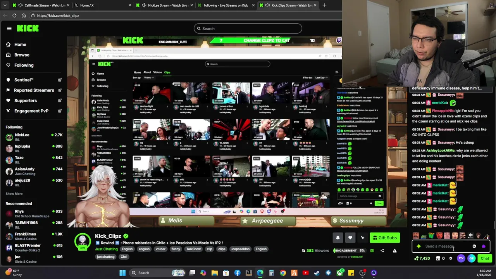Open the NickLee channel in Following
Screen dimensions: 496x279
pyautogui.click(x=34, y=137)
